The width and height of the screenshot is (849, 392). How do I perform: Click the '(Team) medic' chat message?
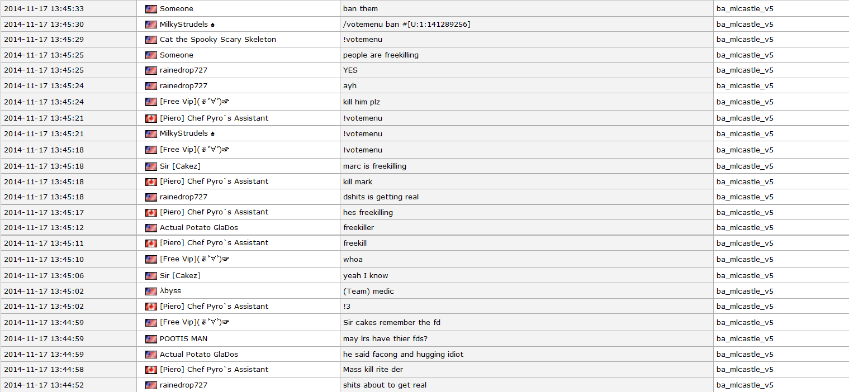368,291
